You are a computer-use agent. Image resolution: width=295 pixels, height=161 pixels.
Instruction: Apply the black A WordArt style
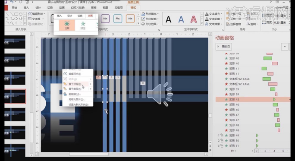point(168,19)
